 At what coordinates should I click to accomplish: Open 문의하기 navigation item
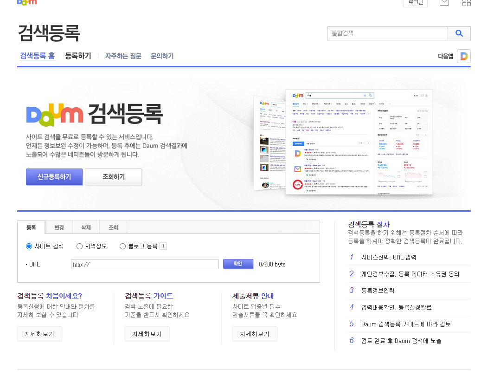[x=162, y=56]
